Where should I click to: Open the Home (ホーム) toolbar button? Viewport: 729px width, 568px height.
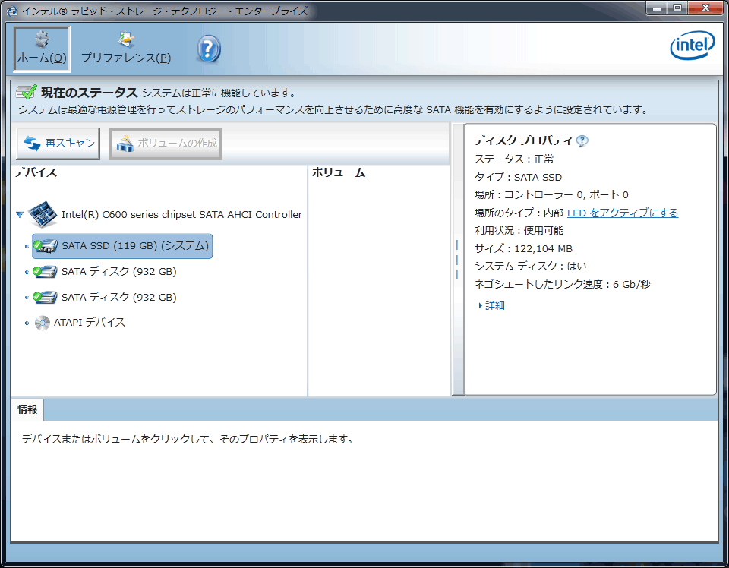click(x=42, y=49)
